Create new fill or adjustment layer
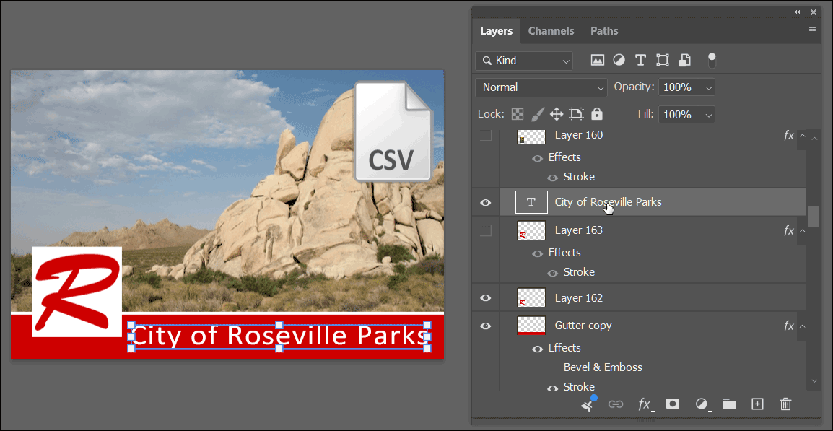 (702, 404)
